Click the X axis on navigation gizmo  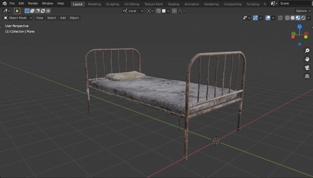tap(306, 33)
